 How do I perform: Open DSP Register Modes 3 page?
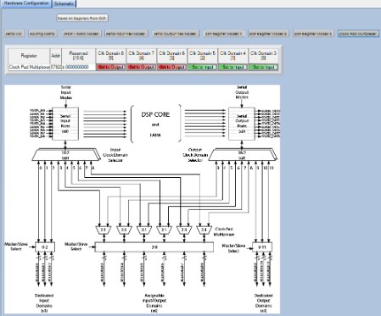pos(313,34)
